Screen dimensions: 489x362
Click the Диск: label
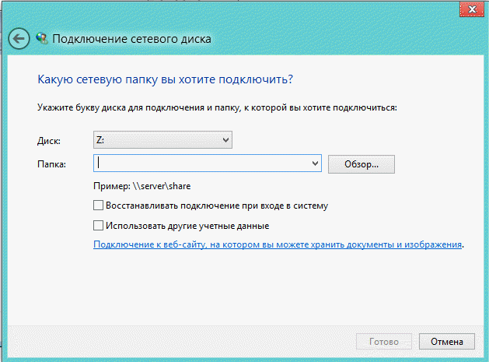49,141
